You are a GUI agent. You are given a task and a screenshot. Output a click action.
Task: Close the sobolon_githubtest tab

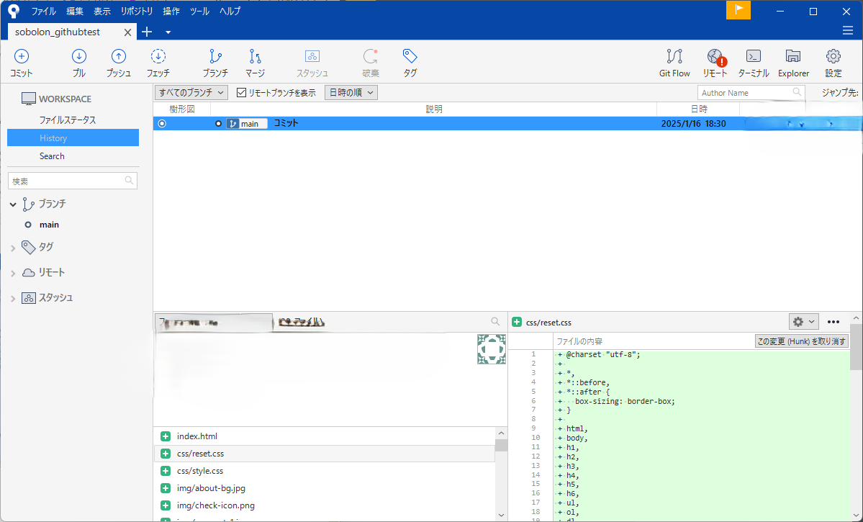[x=127, y=32]
